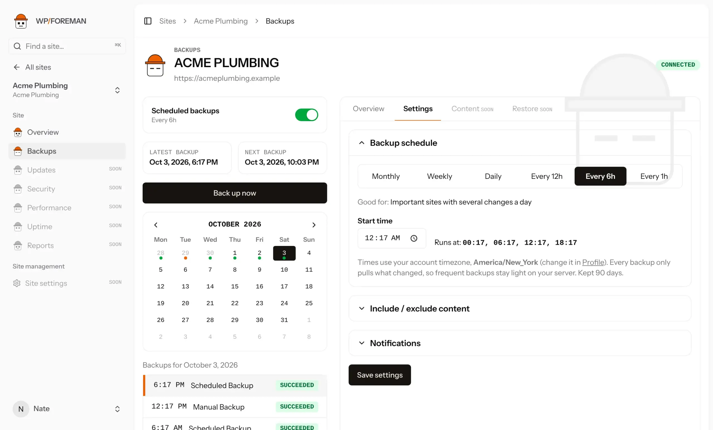This screenshot has height=430, width=713.
Task: Click the All sites back arrow
Action: [x=16, y=67]
